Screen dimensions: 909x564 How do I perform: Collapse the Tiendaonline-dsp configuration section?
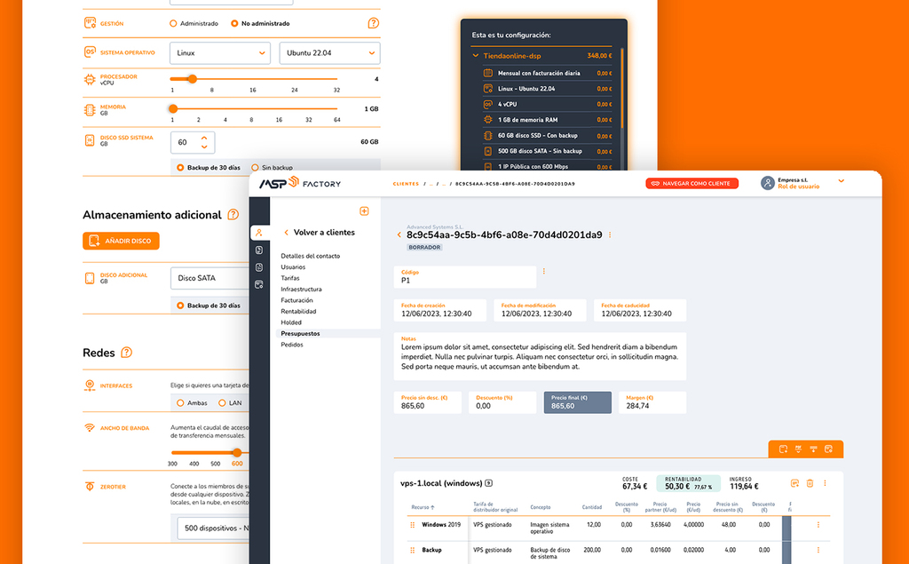click(476, 56)
